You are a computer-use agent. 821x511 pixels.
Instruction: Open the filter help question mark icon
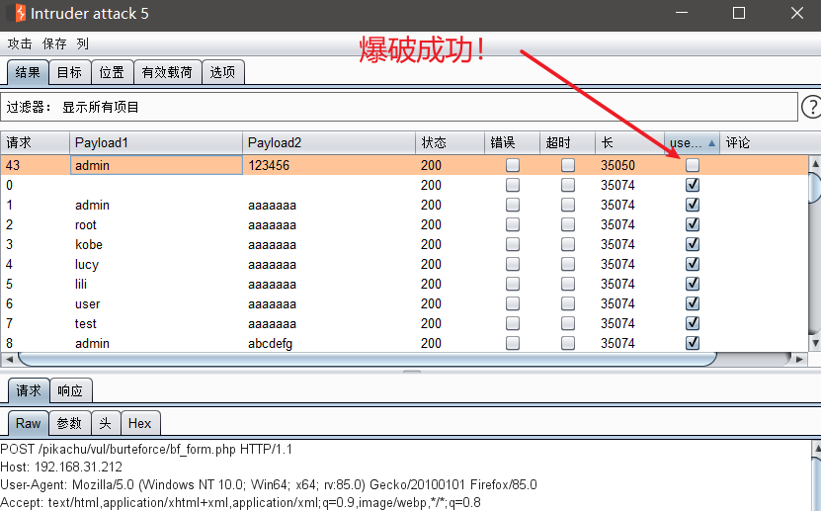tap(811, 107)
